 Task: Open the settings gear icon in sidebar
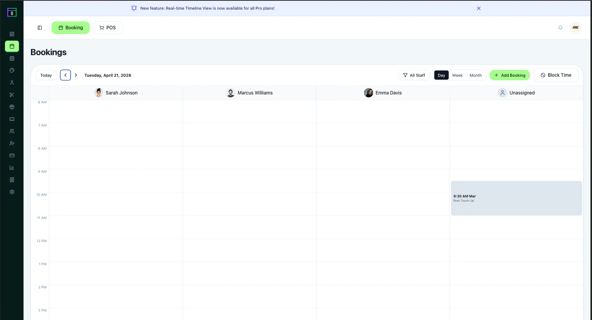12,192
